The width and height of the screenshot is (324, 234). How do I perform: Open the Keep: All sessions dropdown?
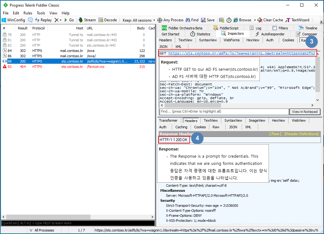(139, 20)
